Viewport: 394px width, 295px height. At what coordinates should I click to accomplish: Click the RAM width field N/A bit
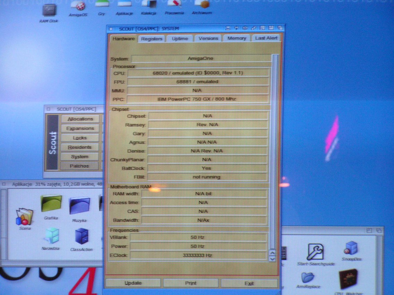point(204,194)
